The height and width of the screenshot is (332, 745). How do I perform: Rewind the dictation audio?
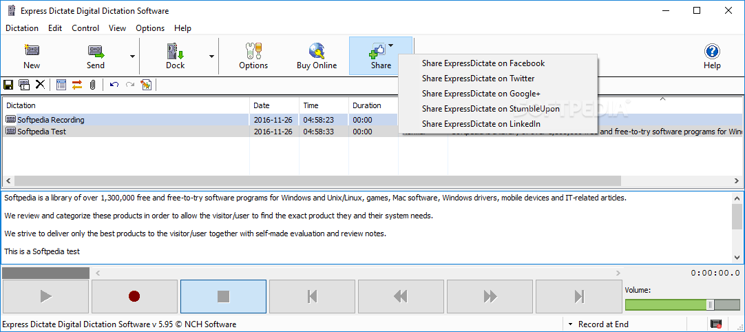[x=401, y=297]
